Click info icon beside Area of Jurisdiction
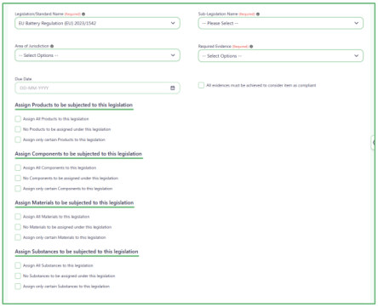The image size is (378, 307). [x=52, y=46]
